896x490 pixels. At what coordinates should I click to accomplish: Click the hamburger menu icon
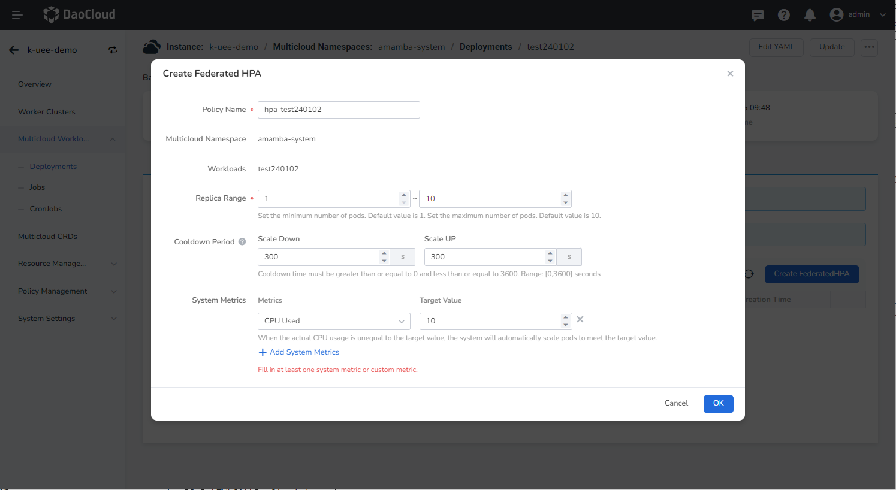pyautogui.click(x=17, y=15)
